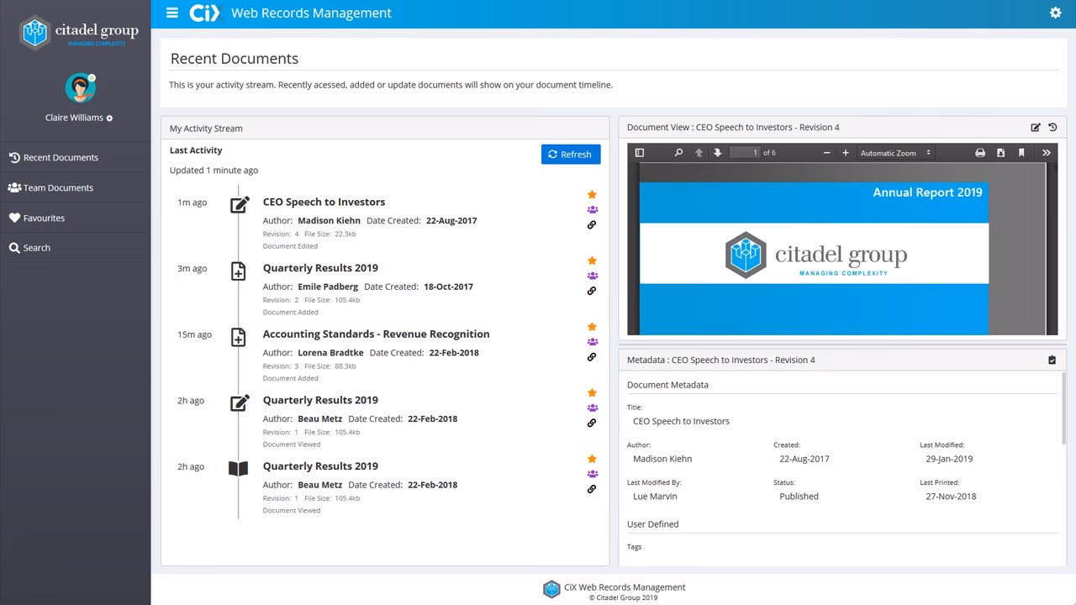
Task: Open Accounting Standards - Revenue Recognition title
Action: (376, 334)
